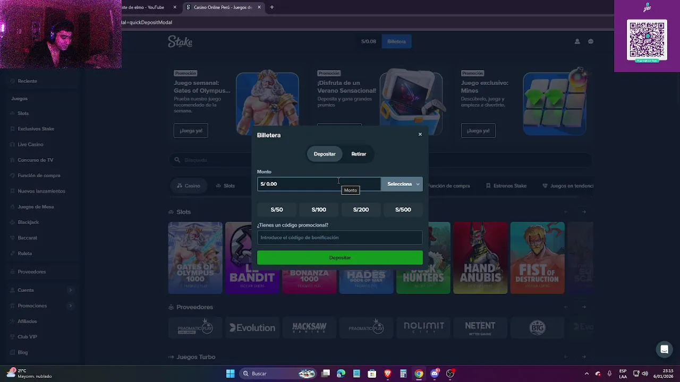Open the Gates of Olympus 1000 game thumbnail
The width and height of the screenshot is (680, 382).
[x=195, y=258]
